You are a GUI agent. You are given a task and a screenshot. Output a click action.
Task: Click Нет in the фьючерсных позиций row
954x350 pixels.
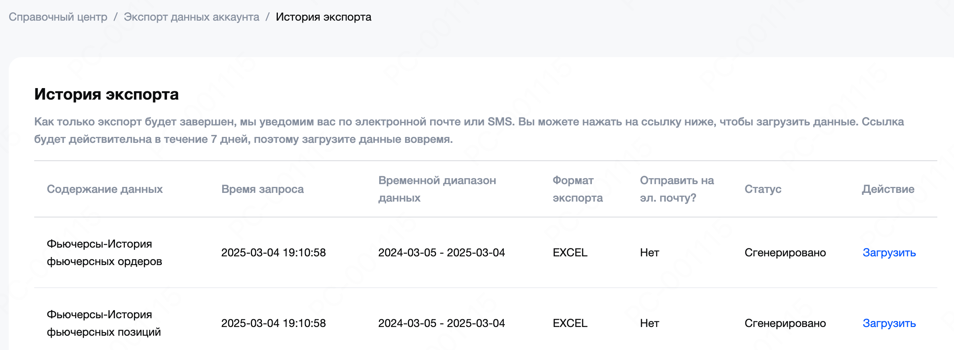pos(650,323)
